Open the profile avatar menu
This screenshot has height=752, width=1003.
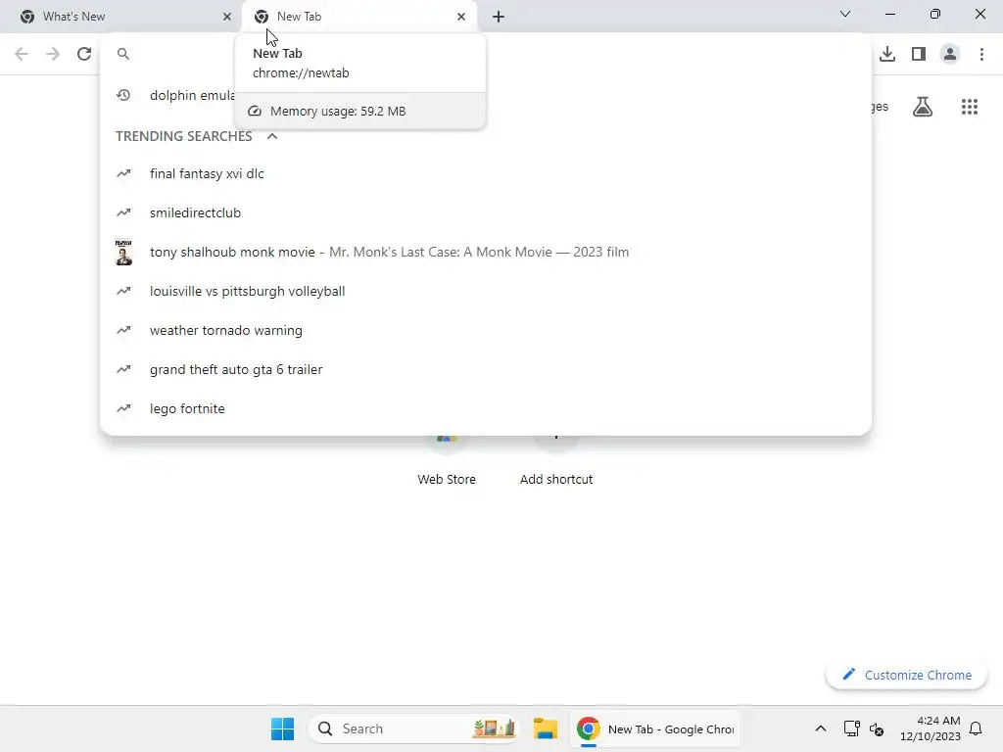coord(950,54)
